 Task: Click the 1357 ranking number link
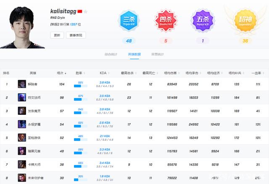tap(71, 25)
